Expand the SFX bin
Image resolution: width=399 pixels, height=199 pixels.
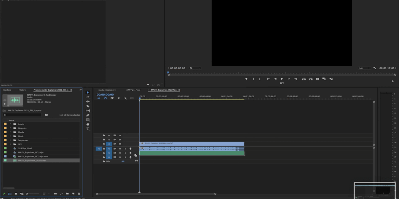[10, 144]
